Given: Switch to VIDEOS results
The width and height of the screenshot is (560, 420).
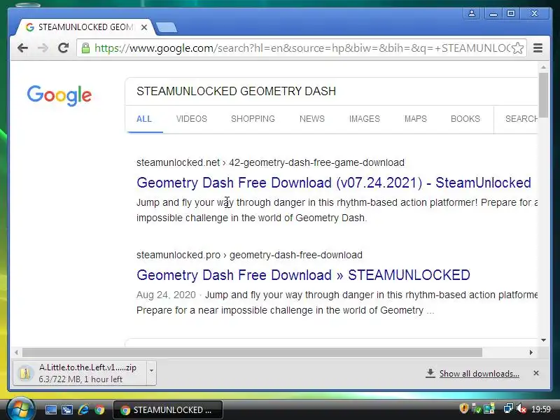Looking at the screenshot, I should (191, 119).
